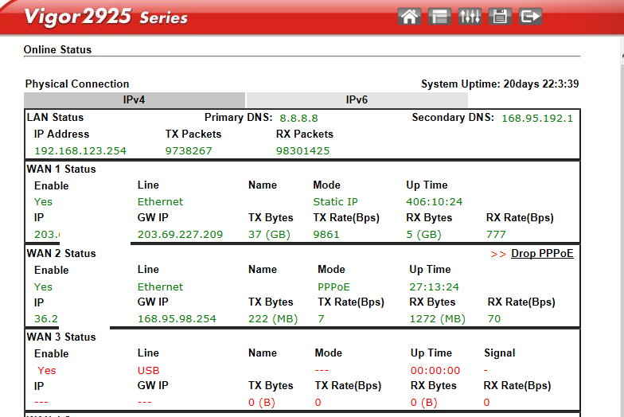The width and height of the screenshot is (624, 417).
Task: Select Secondary DNS value 168.95.192.1
Action: (537, 118)
